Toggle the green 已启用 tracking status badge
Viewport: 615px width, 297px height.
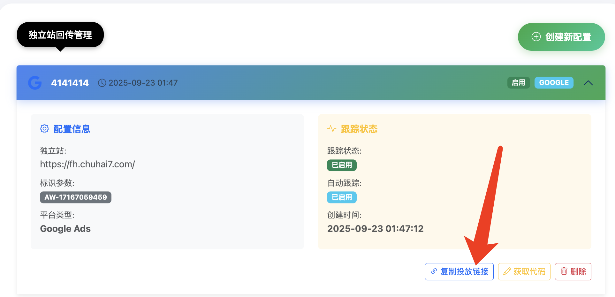pos(342,165)
